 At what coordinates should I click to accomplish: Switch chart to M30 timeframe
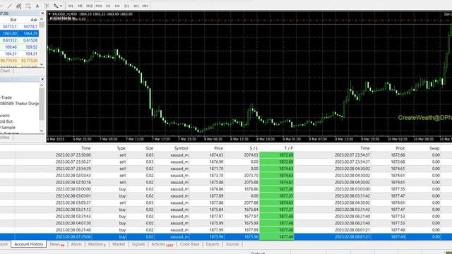[x=99, y=6]
